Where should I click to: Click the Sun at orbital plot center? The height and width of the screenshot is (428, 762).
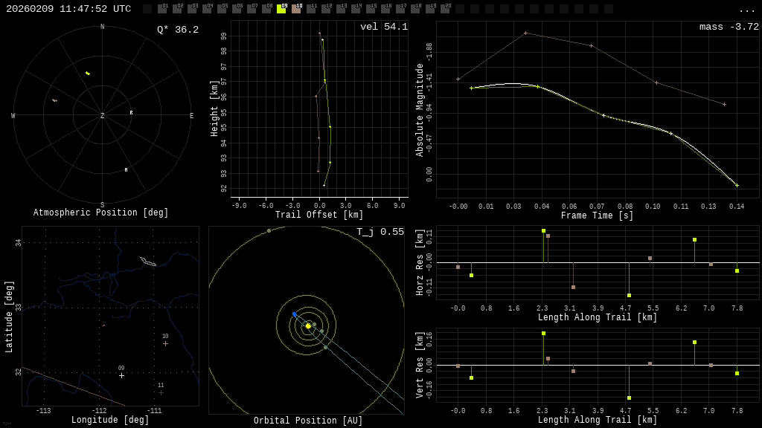(x=308, y=325)
